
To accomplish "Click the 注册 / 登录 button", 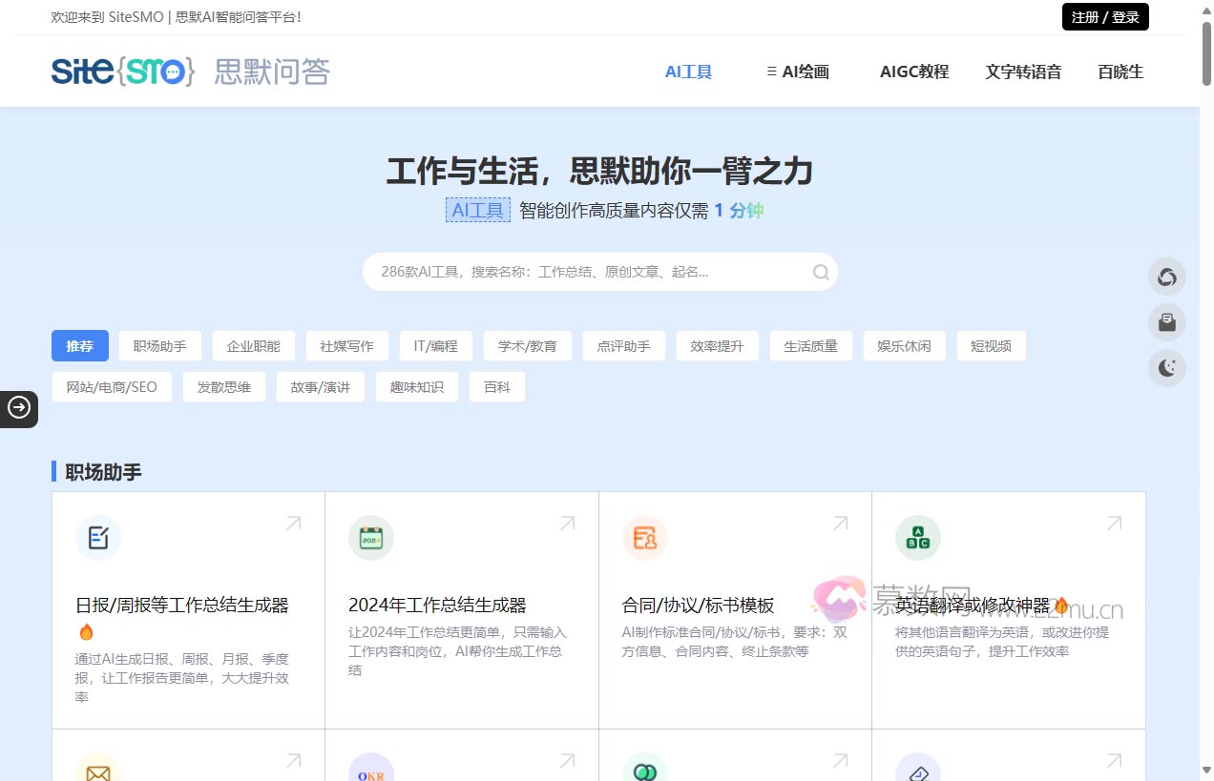I will click(x=1104, y=16).
